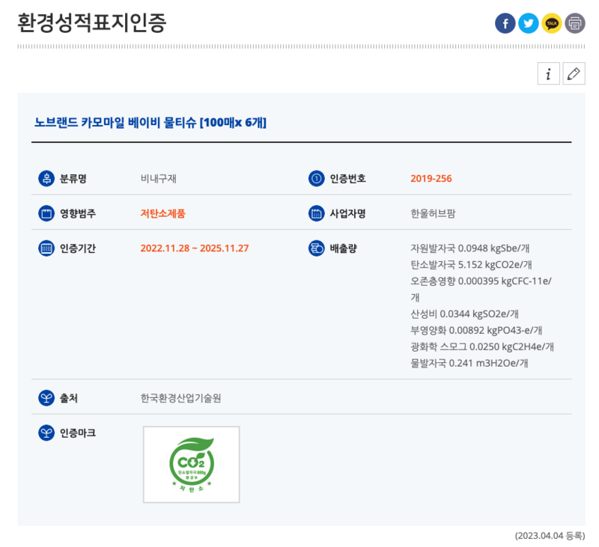Print the page using the printer icon

tap(575, 24)
